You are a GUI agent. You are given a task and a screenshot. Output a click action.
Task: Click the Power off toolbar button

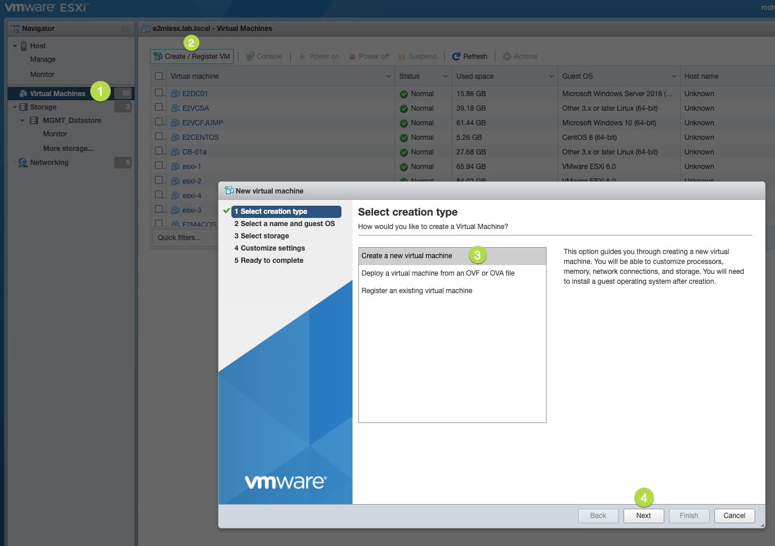point(368,57)
